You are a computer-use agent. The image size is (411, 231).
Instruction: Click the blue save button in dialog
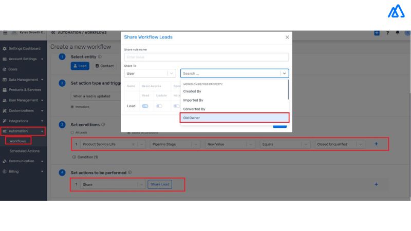279,127
